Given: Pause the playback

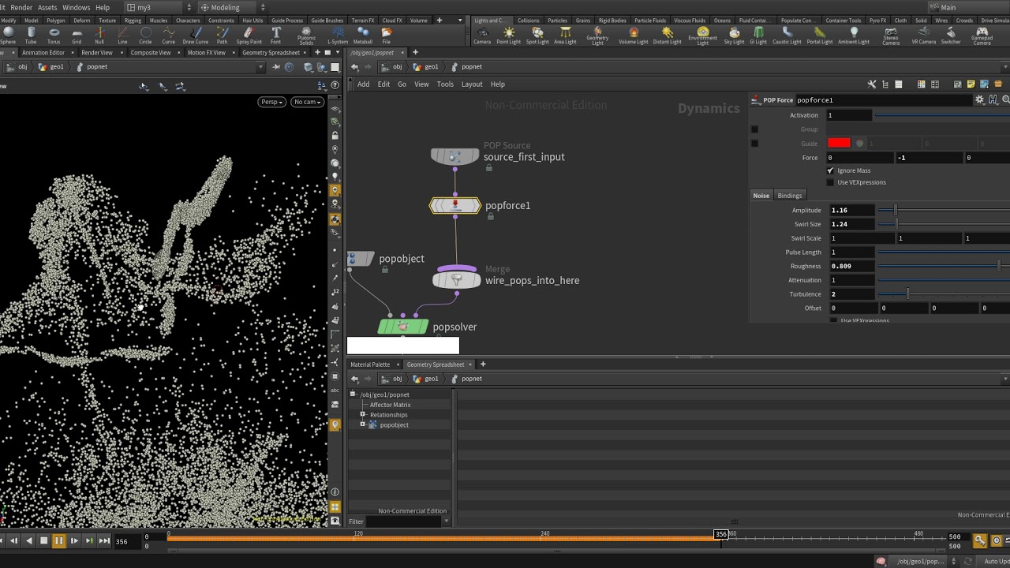Looking at the screenshot, I should (58, 540).
